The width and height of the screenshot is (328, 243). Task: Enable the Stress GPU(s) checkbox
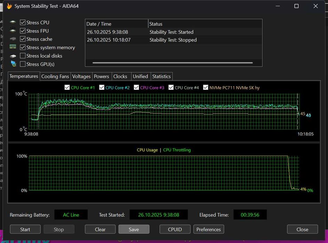pyautogui.click(x=23, y=64)
